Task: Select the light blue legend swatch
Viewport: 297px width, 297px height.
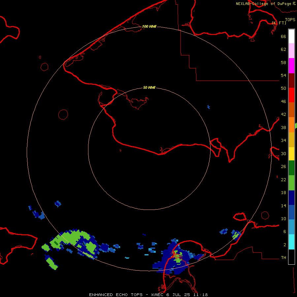Action: (291, 227)
